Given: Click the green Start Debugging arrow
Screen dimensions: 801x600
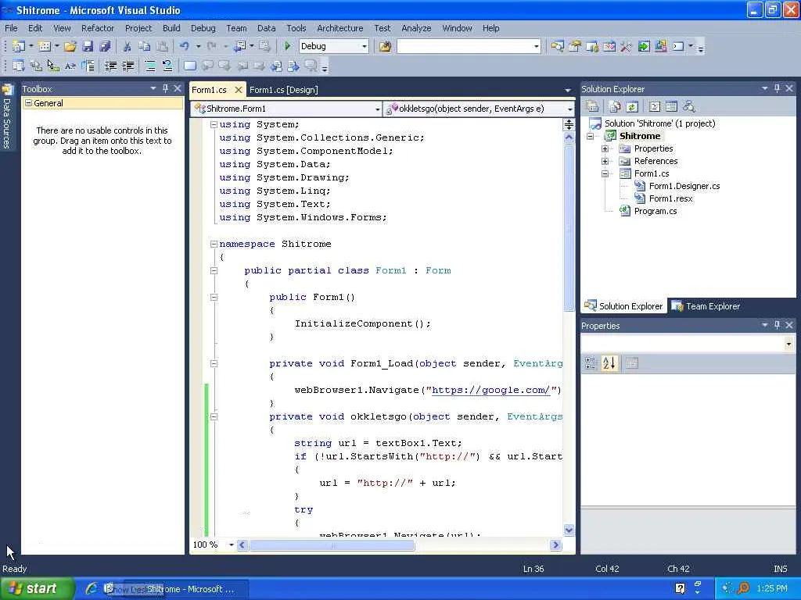Looking at the screenshot, I should pyautogui.click(x=288, y=47).
